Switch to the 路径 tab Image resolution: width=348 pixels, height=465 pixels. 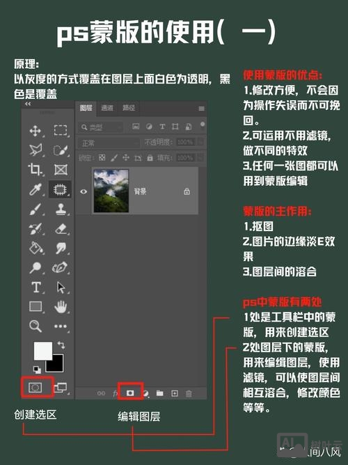click(x=129, y=108)
